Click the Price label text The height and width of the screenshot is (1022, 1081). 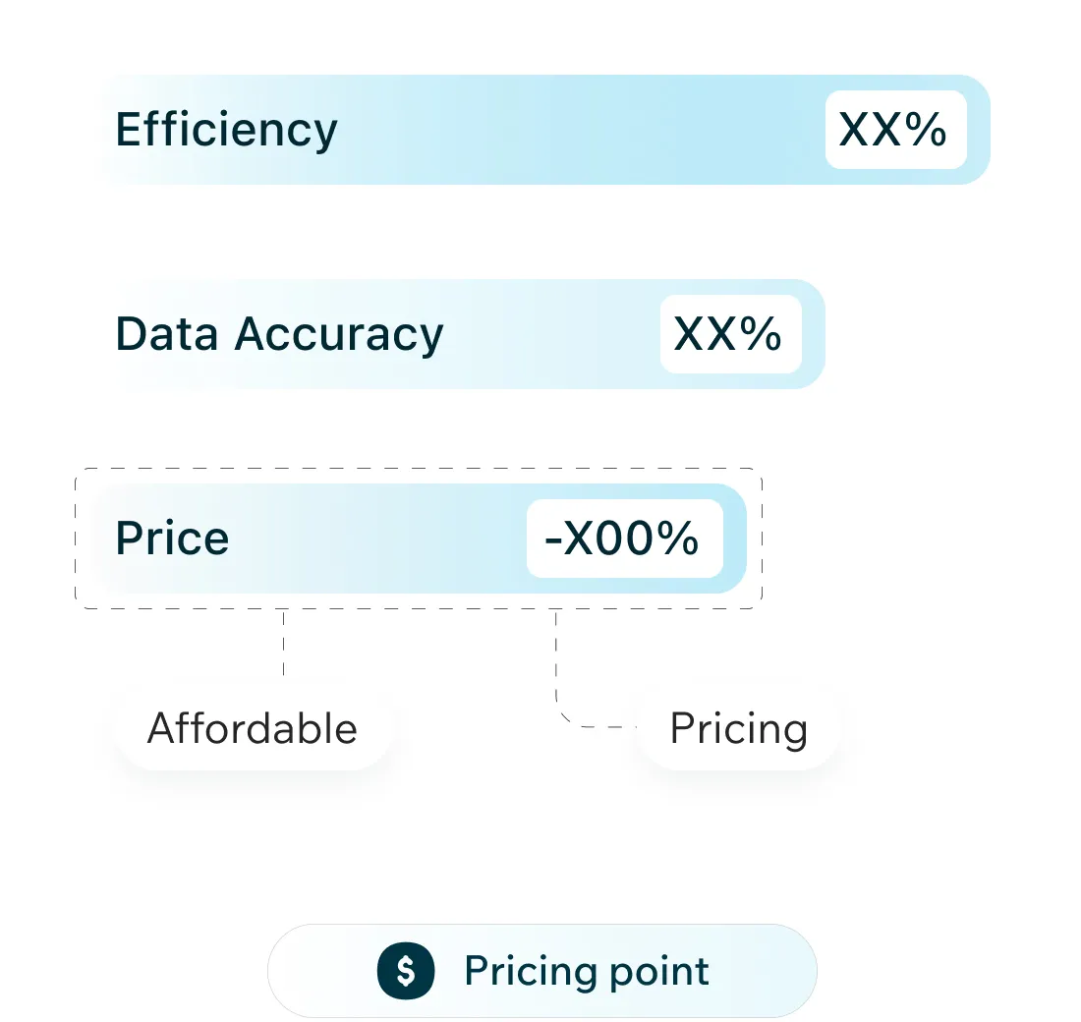point(172,539)
